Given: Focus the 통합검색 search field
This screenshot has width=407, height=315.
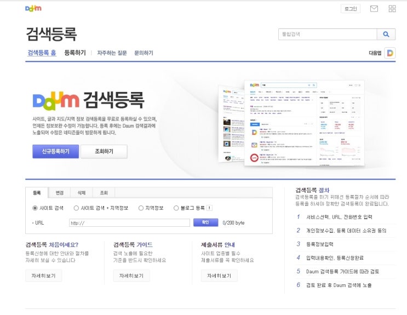Looking at the screenshot, I should click(328, 35).
